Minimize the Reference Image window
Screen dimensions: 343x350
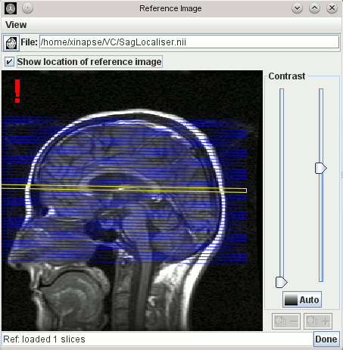coord(297,8)
